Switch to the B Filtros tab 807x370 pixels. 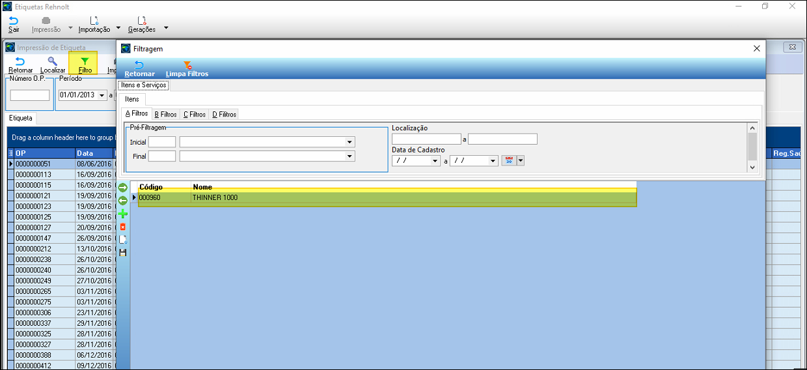click(165, 115)
